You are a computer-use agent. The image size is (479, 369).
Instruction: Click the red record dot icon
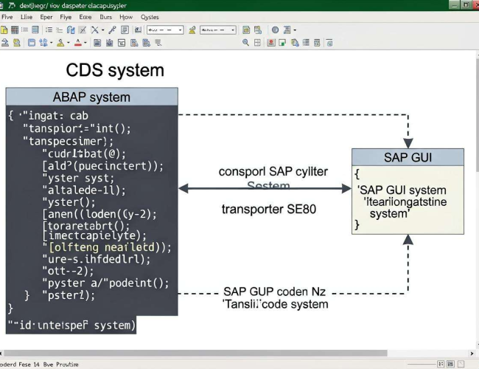pos(270,43)
